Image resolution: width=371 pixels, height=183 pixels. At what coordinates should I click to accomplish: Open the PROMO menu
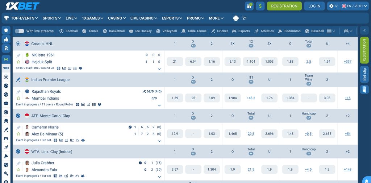click(196, 18)
